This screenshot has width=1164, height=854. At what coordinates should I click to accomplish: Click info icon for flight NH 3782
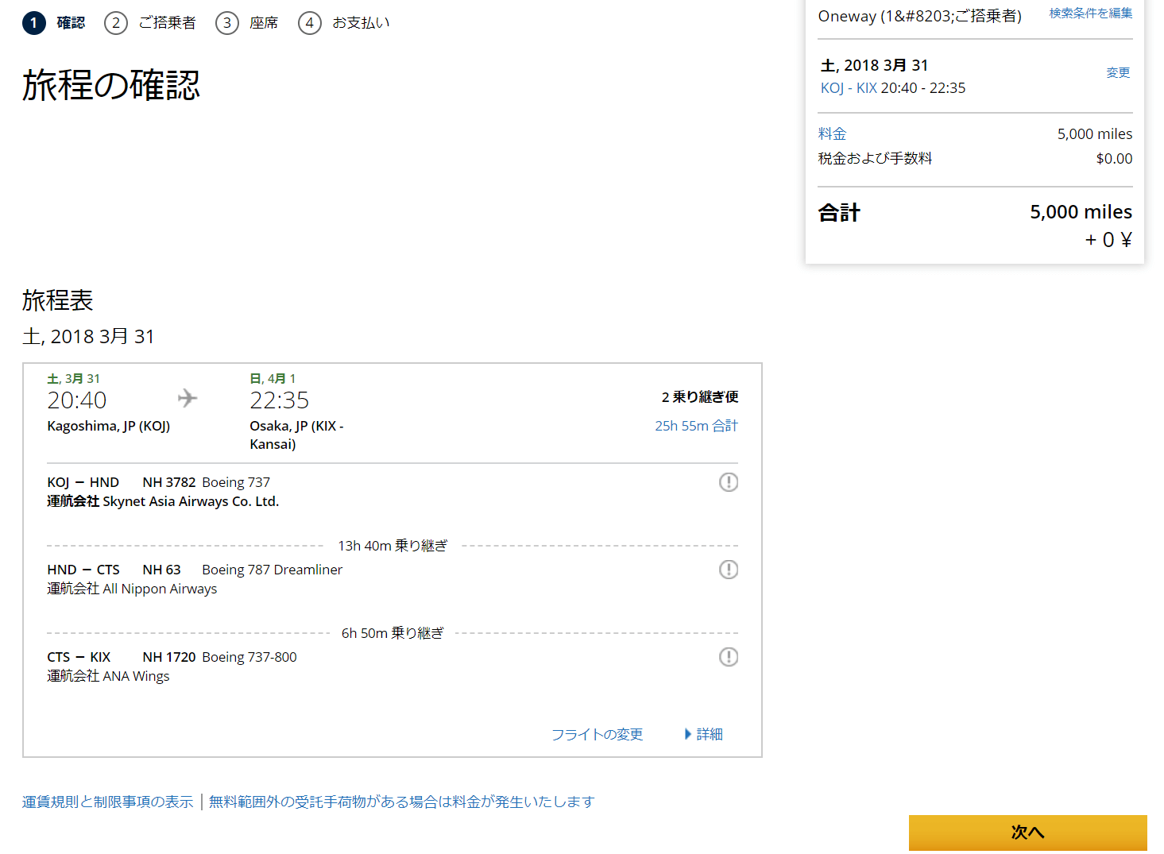tap(728, 482)
